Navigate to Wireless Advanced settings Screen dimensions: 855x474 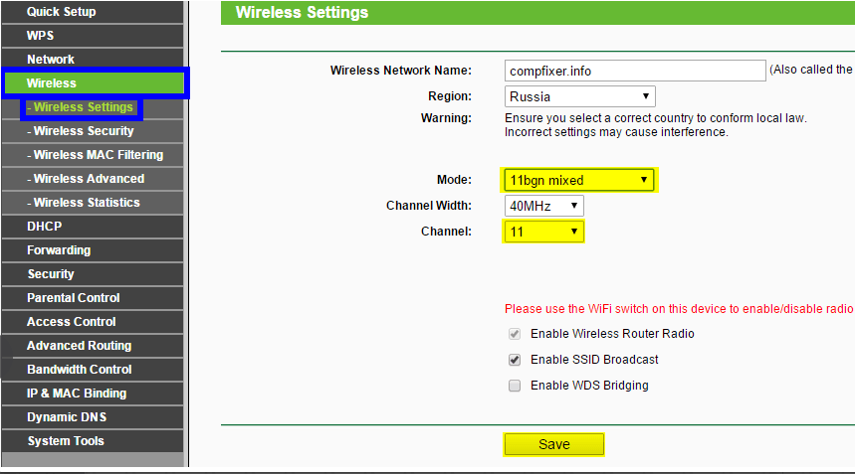pyautogui.click(x=89, y=179)
